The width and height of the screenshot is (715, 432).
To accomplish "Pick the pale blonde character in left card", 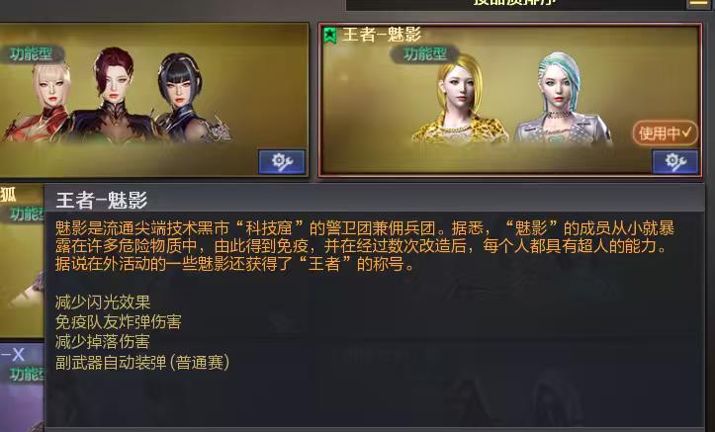I will click(44, 100).
